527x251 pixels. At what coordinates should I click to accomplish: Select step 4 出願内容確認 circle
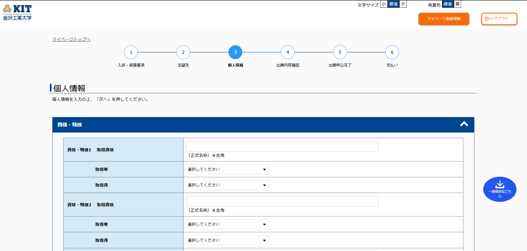click(288, 52)
